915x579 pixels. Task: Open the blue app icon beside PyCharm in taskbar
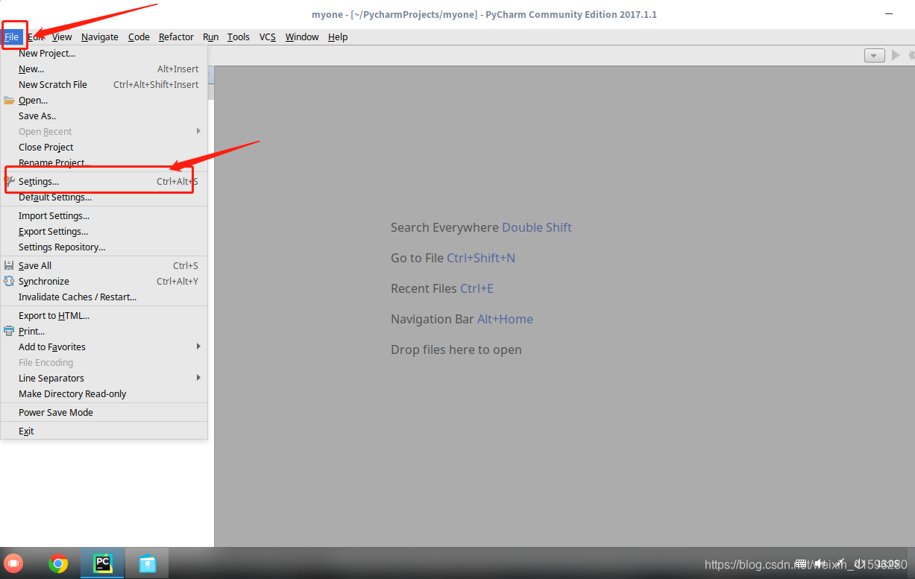pyautogui.click(x=148, y=564)
